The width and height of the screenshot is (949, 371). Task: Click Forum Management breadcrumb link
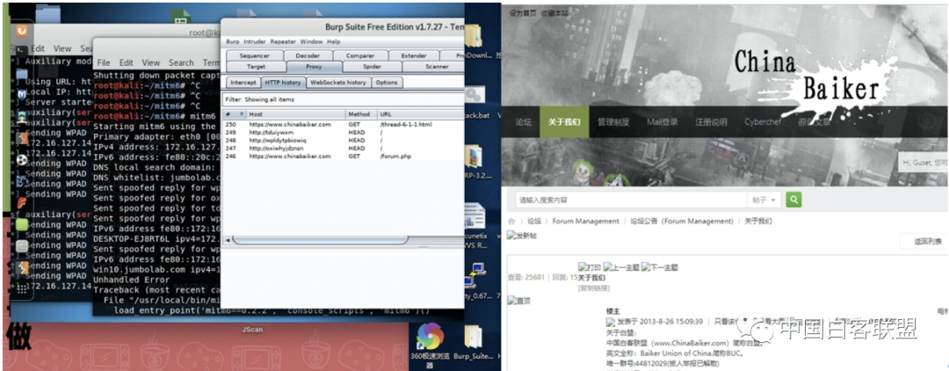585,222
